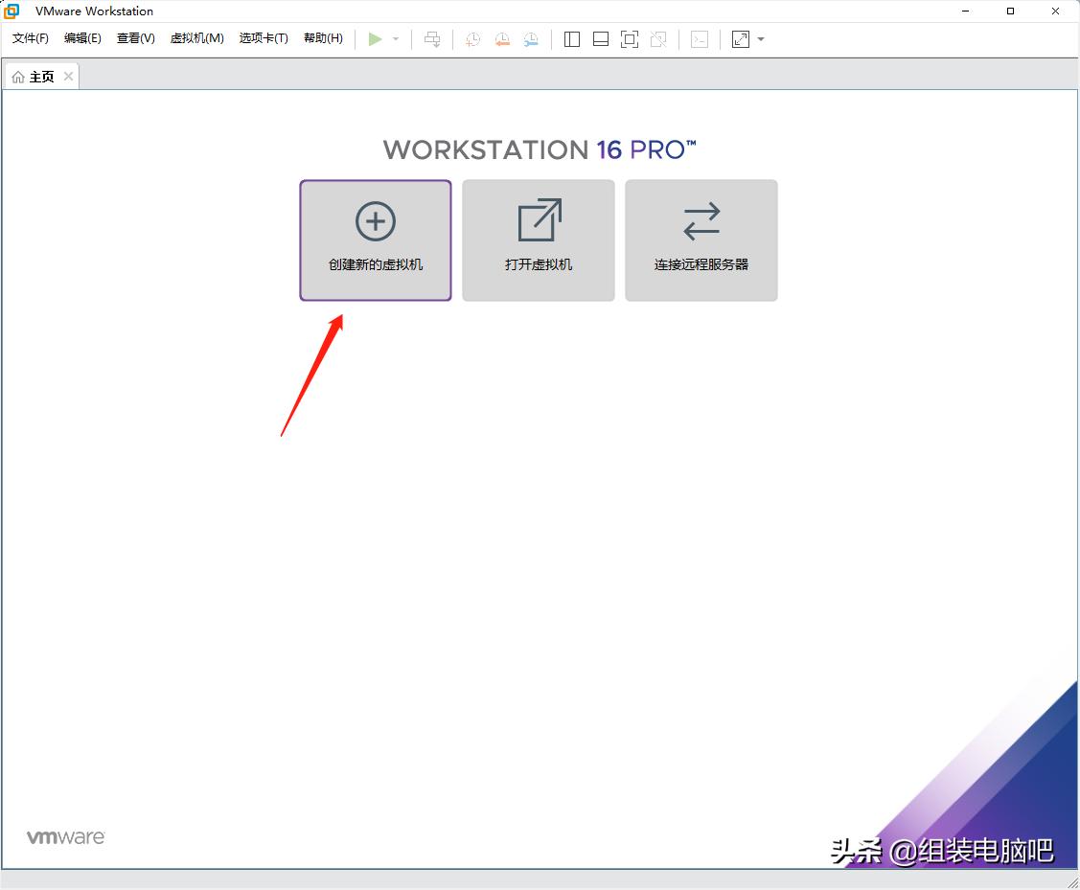Toggle the library sidebar view icon
This screenshot has height=890, width=1080.
click(x=572, y=39)
